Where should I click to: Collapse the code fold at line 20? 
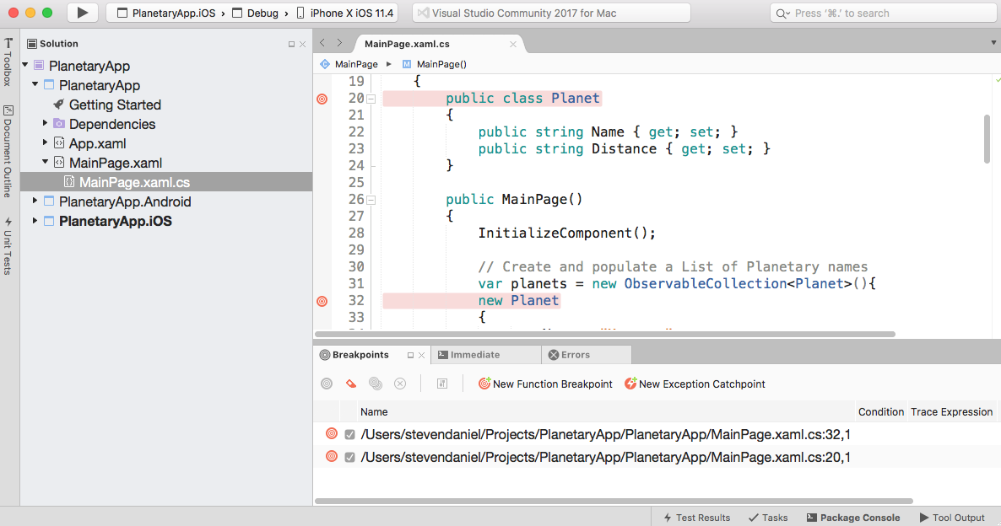[x=371, y=99]
